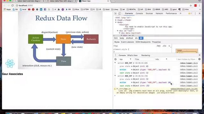Select the inspect element picker in DevTools

(115, 13)
